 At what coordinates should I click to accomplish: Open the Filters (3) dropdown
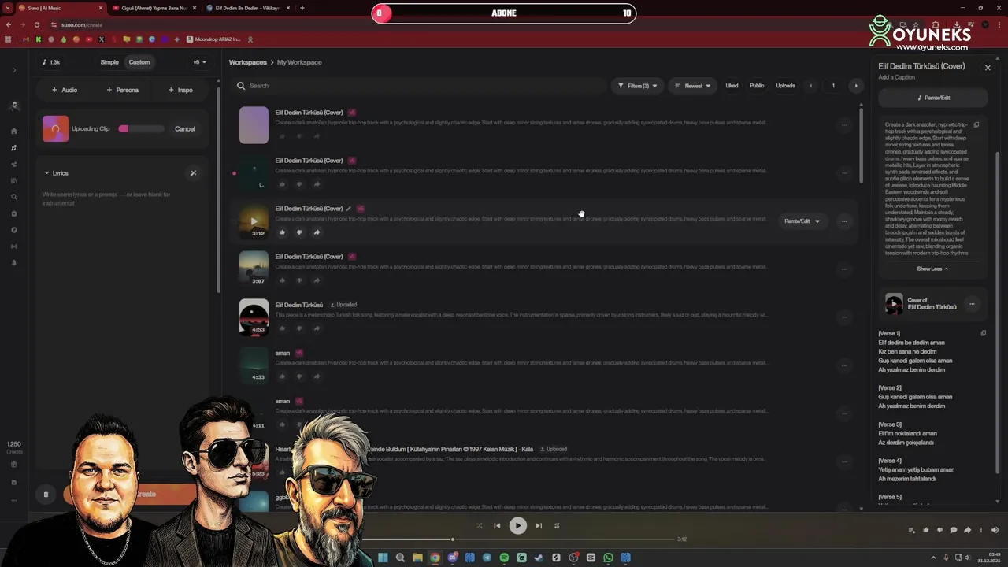637,86
